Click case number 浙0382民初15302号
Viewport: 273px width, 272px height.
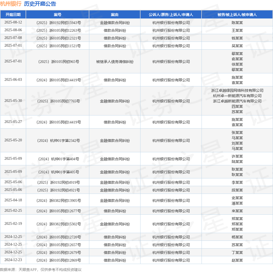(x=59, y=224)
